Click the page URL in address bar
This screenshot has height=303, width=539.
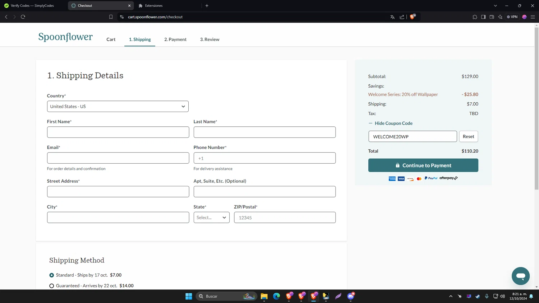coord(155,17)
